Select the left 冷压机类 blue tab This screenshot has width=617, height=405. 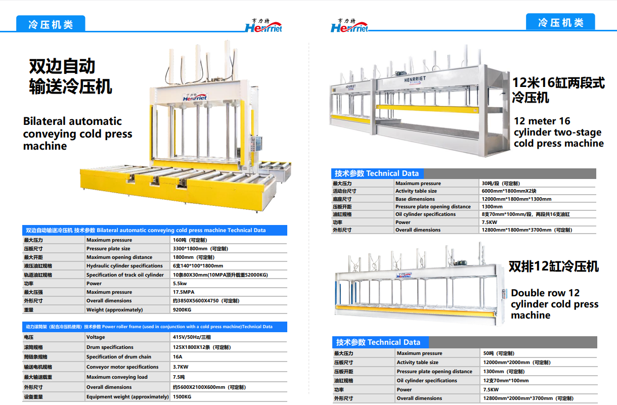point(51,24)
